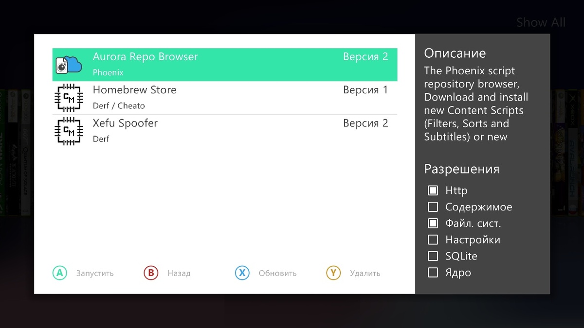
Task: Click the green A button icon
Action: pos(59,273)
